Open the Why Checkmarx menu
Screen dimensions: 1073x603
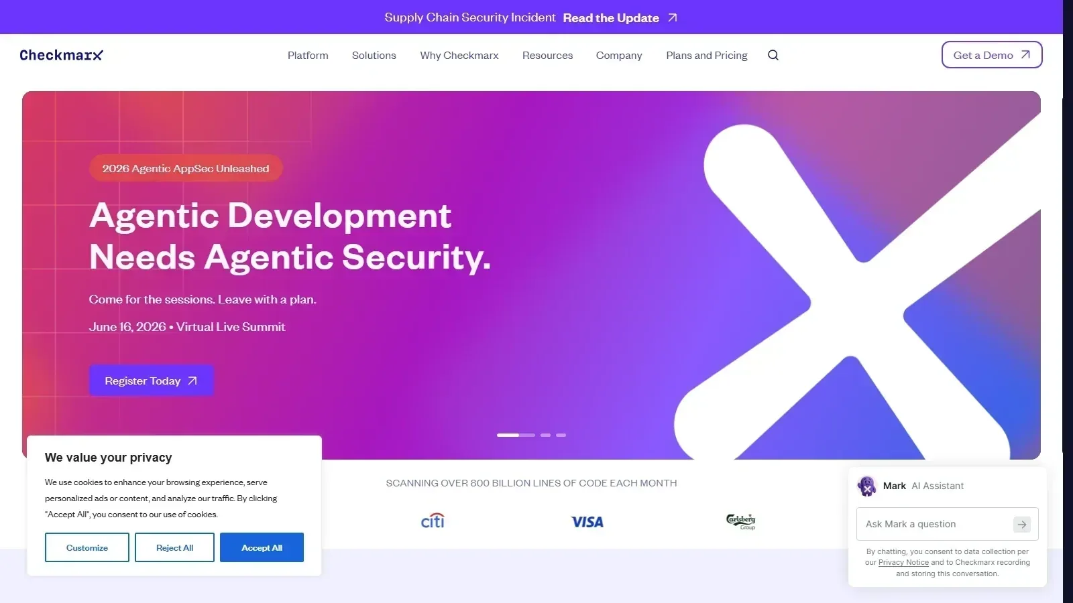point(459,55)
